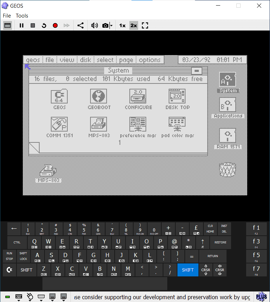Open the second disk drive dropdown in status bar
This screenshot has width=270, height=302.
click(x=63, y=297)
